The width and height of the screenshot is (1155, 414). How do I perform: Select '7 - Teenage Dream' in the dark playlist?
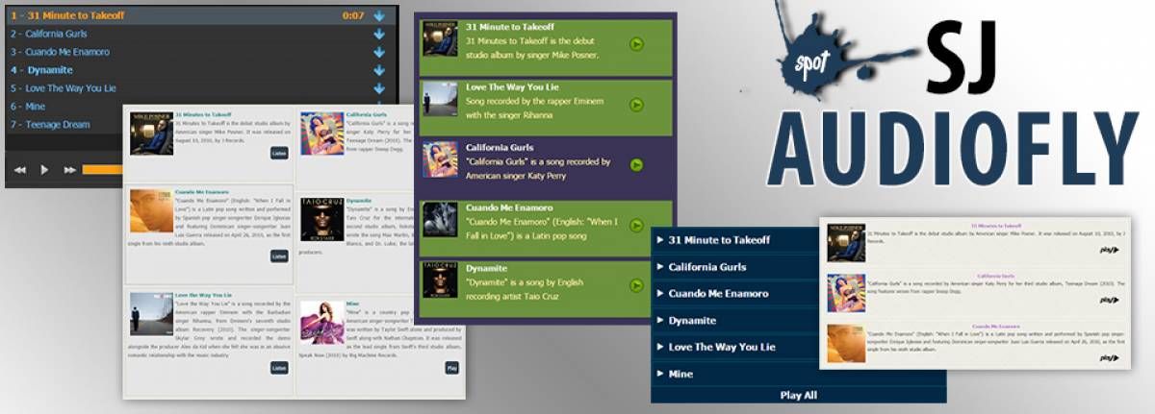(50, 125)
